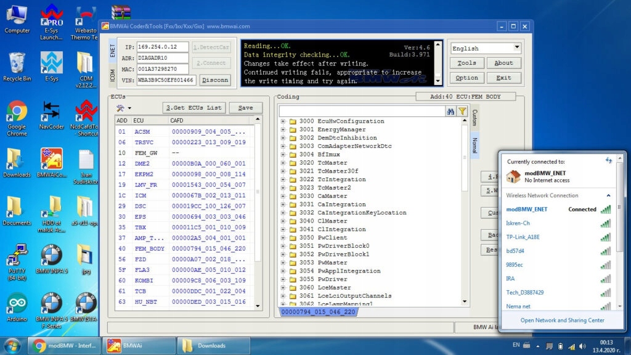Screen dimensions: 631x355
Task: Expand the 3050 PwClient tree node
Action: click(283, 238)
